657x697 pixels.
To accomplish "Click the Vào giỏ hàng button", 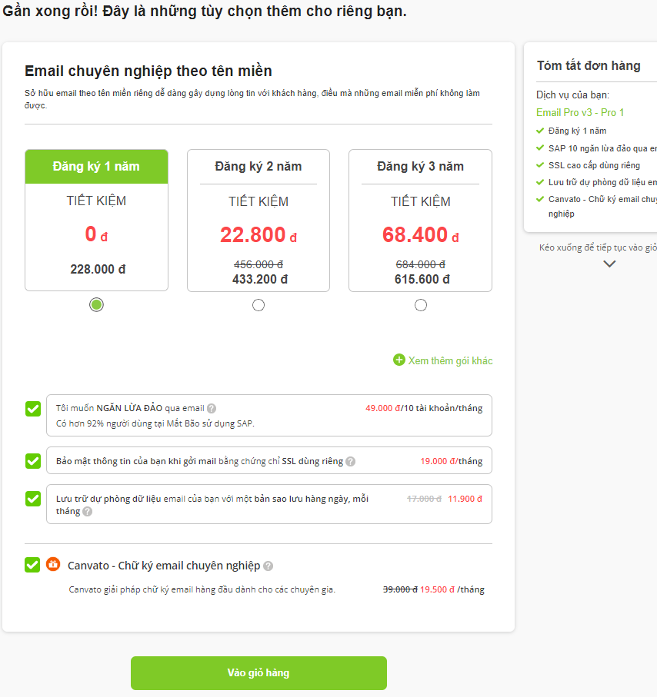I will pyautogui.click(x=258, y=673).
